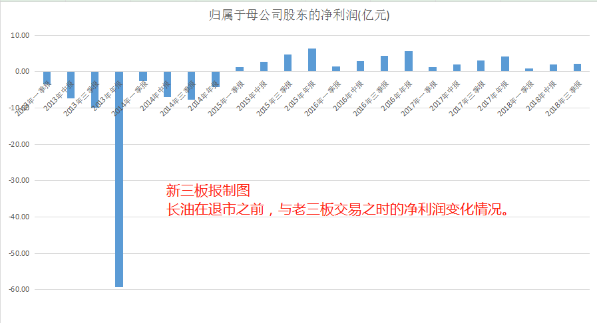Select the 2015年年报 bar, the tallest positive bar
597x323 pixels.
311,60
